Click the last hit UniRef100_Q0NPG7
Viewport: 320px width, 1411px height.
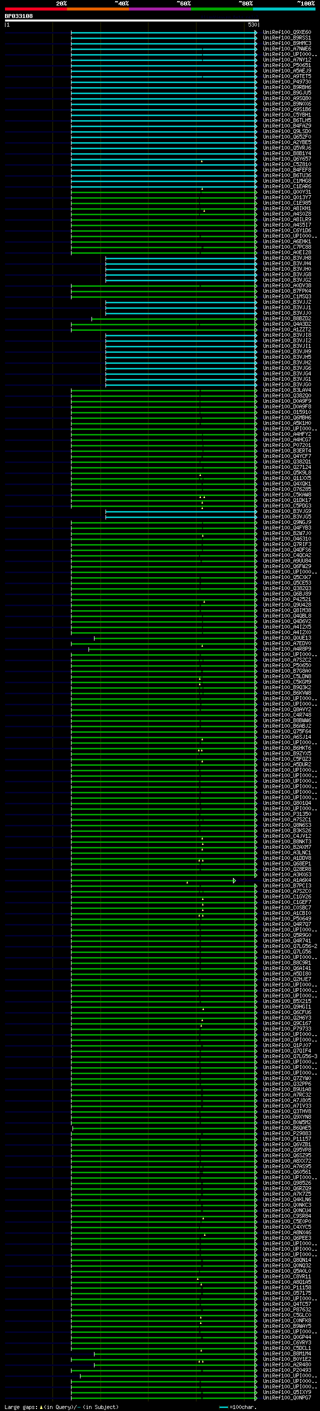[286, 1398]
